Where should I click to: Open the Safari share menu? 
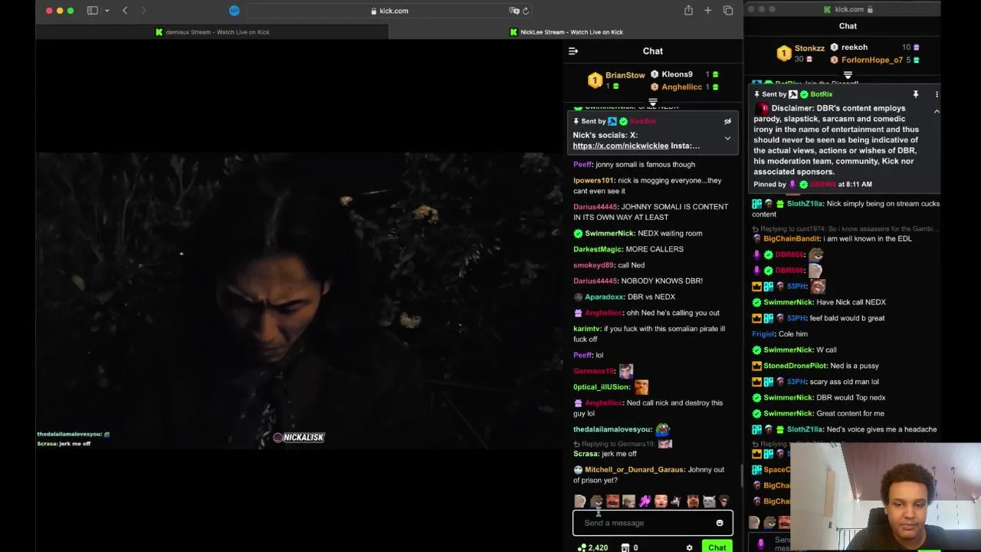point(688,11)
